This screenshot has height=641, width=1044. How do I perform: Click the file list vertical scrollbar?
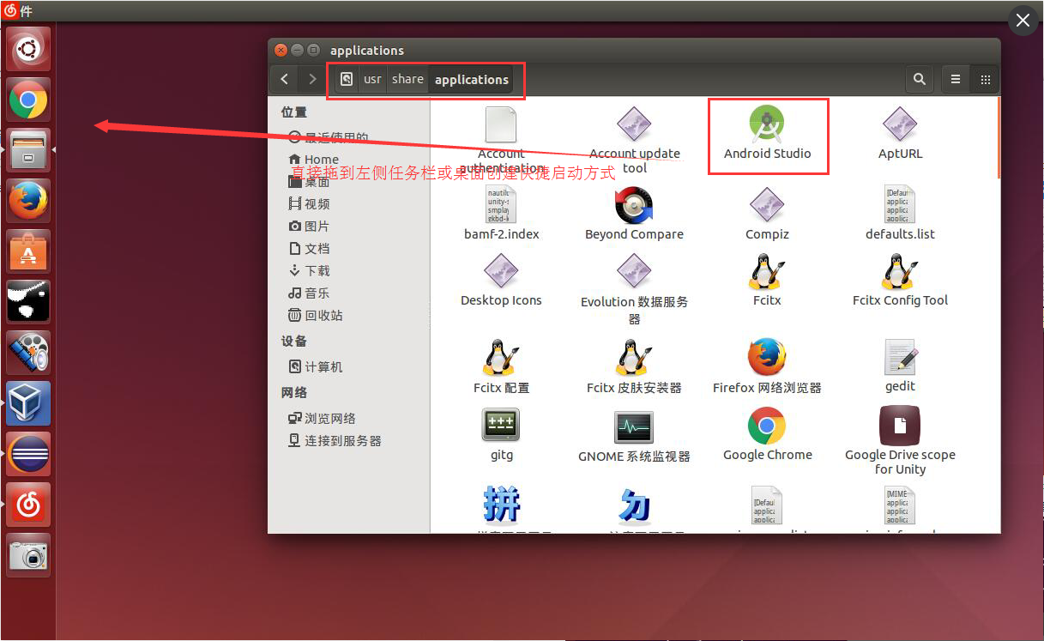pos(998,137)
